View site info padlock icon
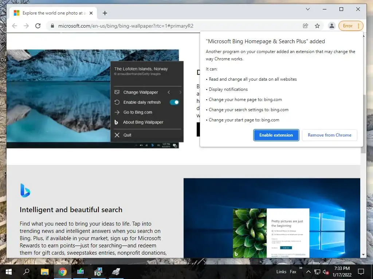Viewport: 373px width, 279px height. [x=52, y=26]
